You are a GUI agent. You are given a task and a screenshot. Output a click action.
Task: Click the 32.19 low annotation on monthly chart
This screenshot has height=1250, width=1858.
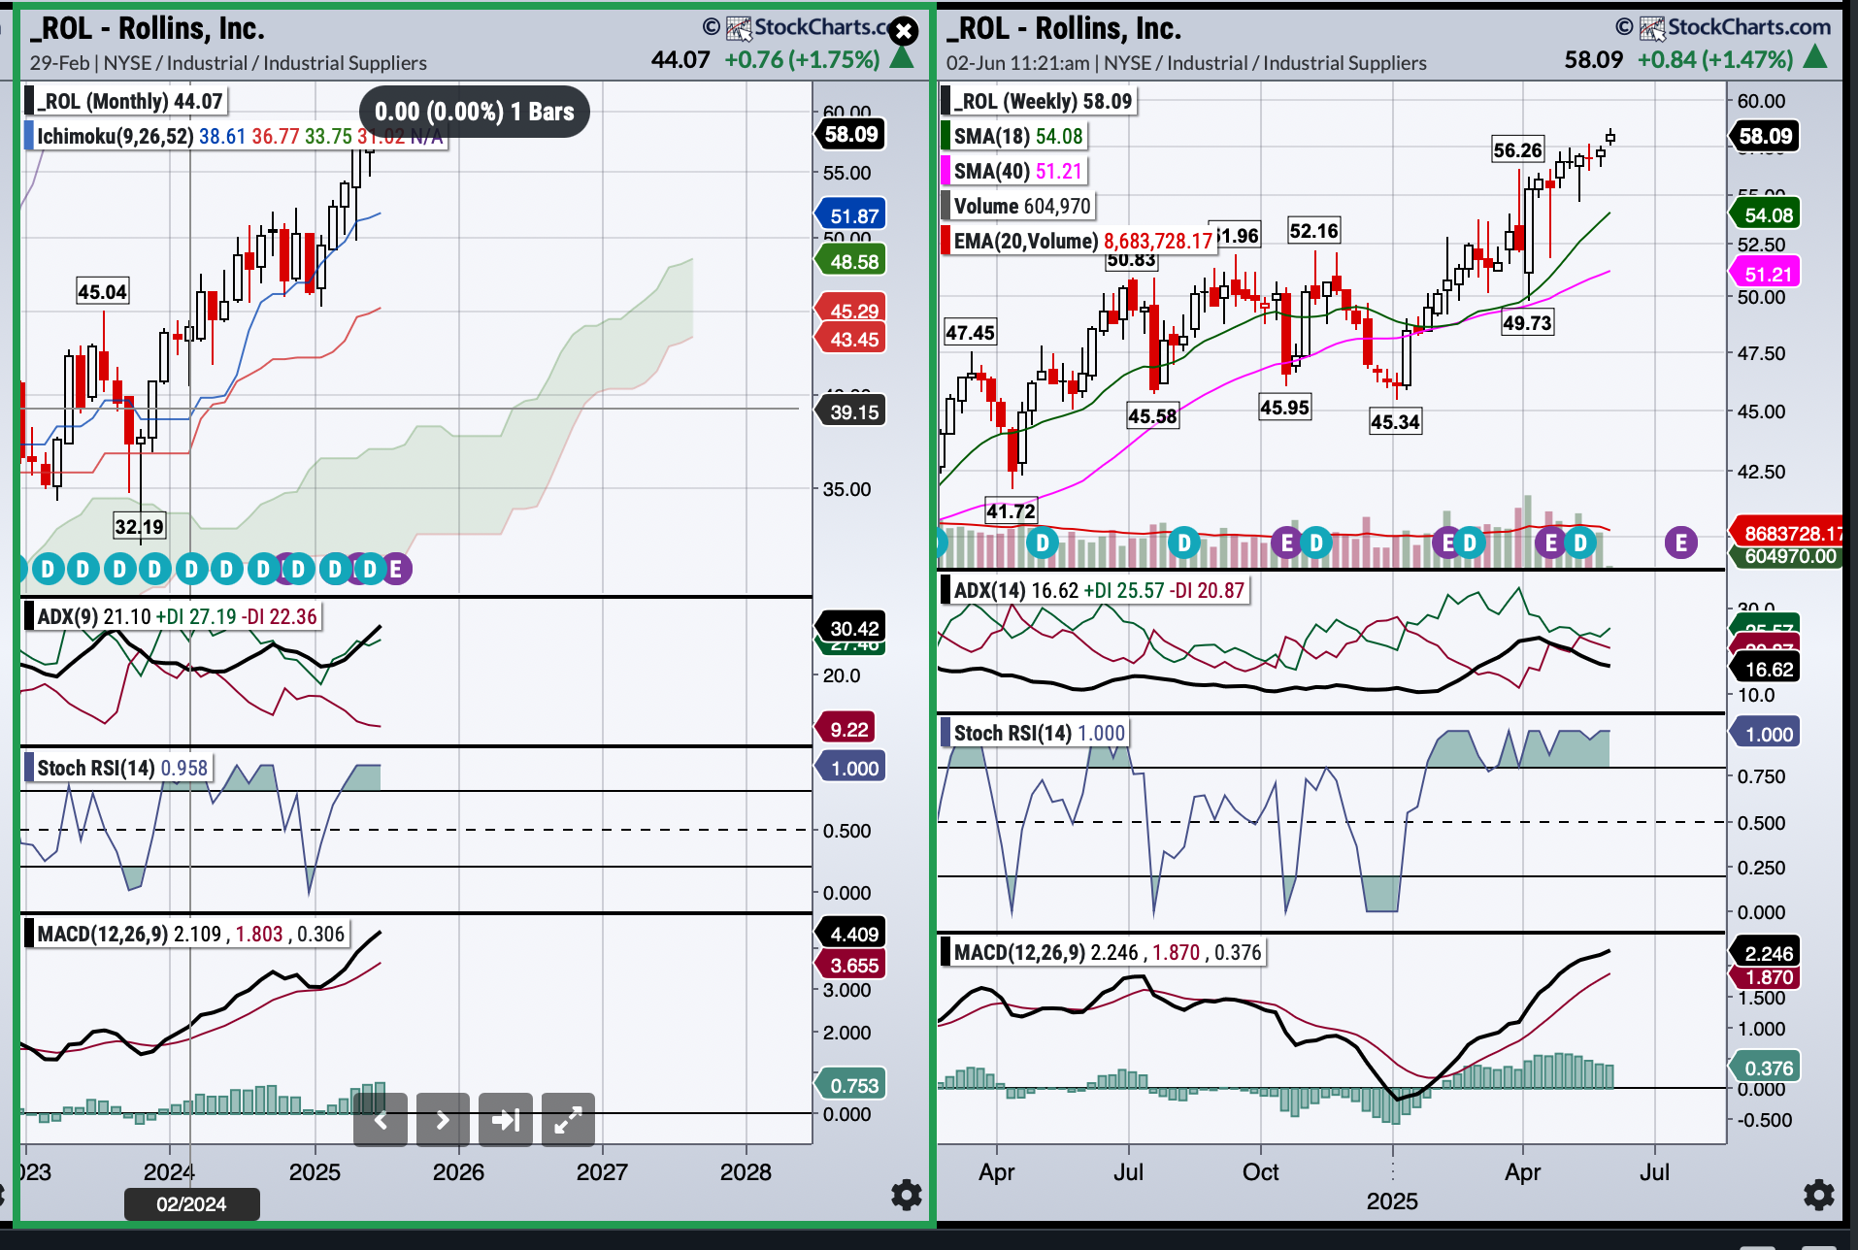pos(139,526)
